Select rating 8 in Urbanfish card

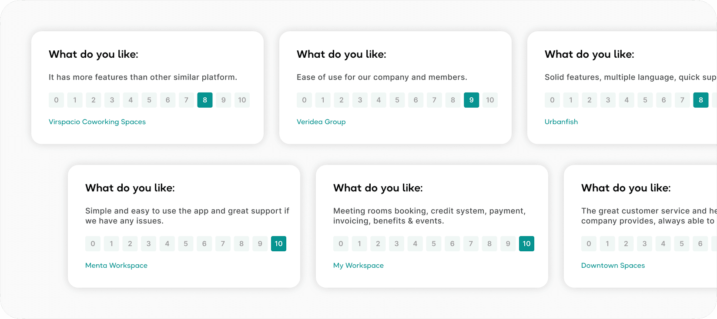pyautogui.click(x=700, y=100)
